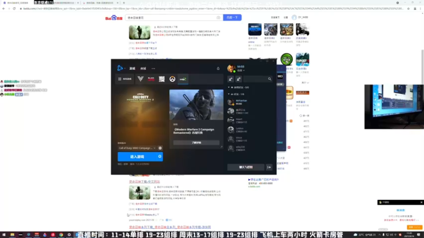Open the chats and groups button
The image size is (424, 238).
246,167
